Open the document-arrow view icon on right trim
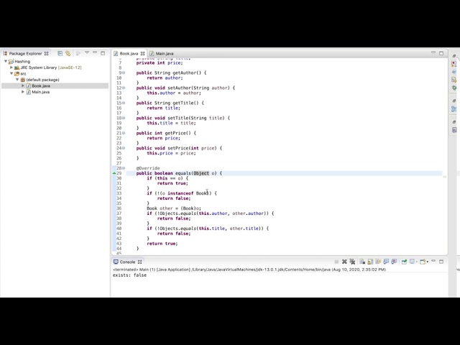This screenshot has height=345, width=460. click(x=454, y=80)
